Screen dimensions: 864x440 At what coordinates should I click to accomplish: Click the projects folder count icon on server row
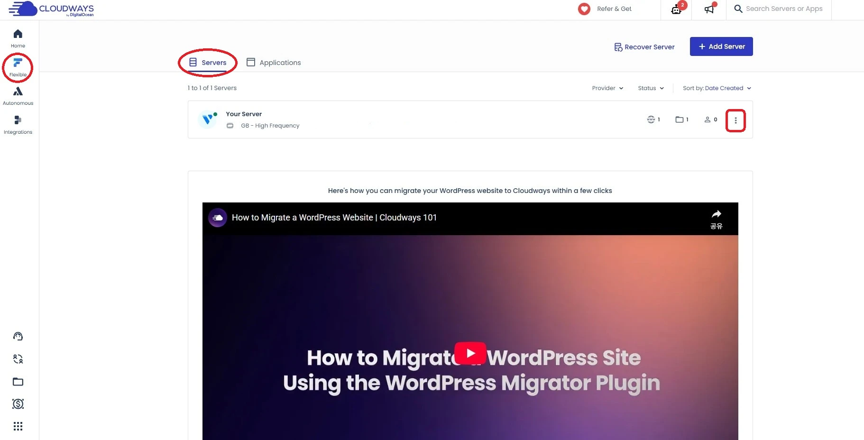(680, 119)
